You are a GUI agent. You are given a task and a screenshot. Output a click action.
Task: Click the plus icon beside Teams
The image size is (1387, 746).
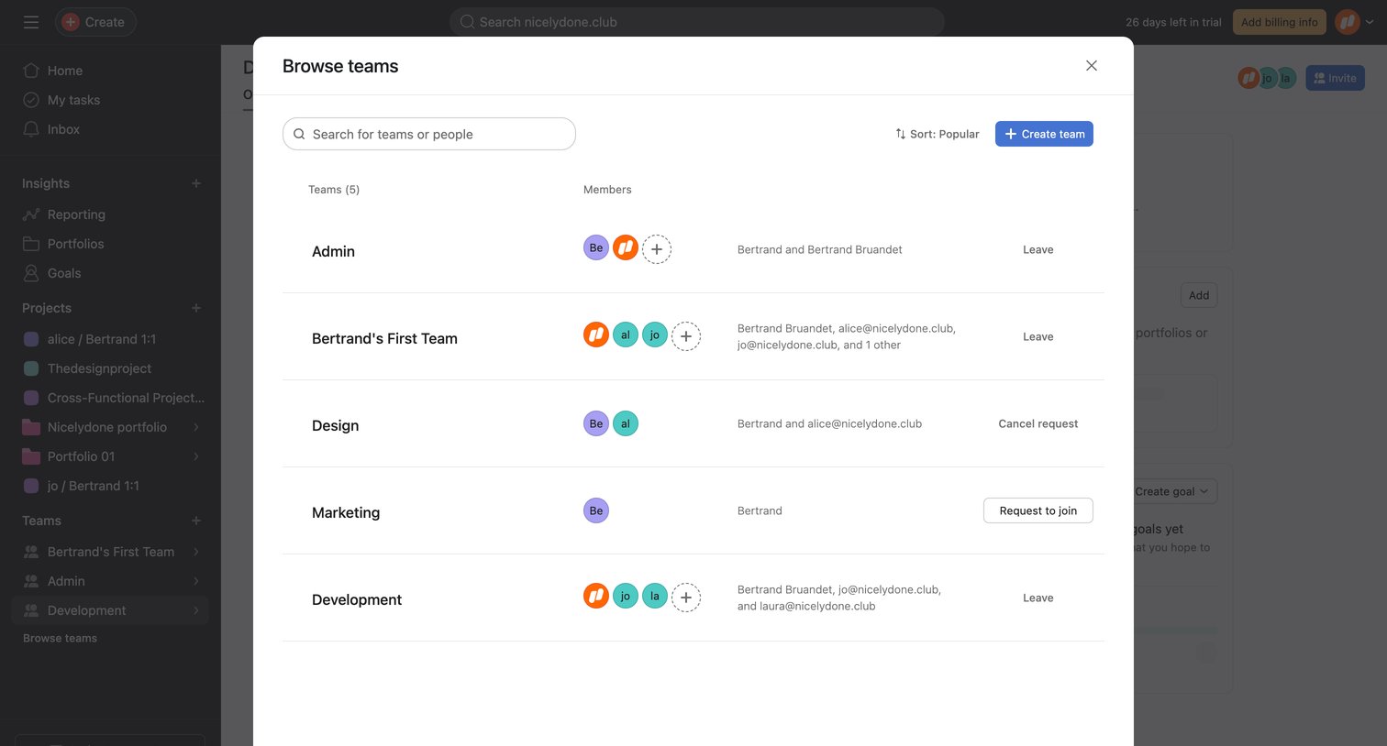tap(196, 521)
